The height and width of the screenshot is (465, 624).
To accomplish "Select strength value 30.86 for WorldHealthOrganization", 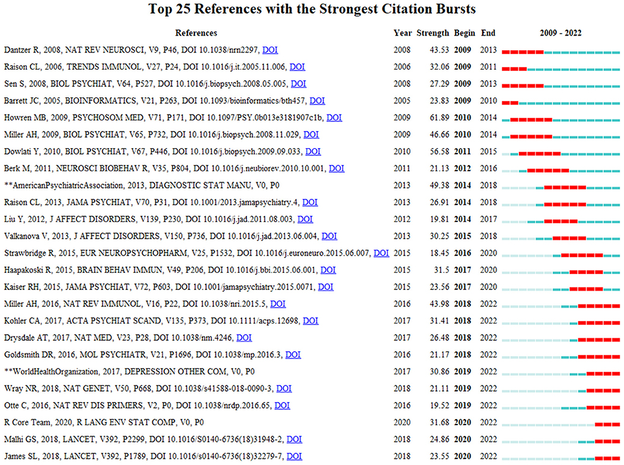I will (x=439, y=372).
